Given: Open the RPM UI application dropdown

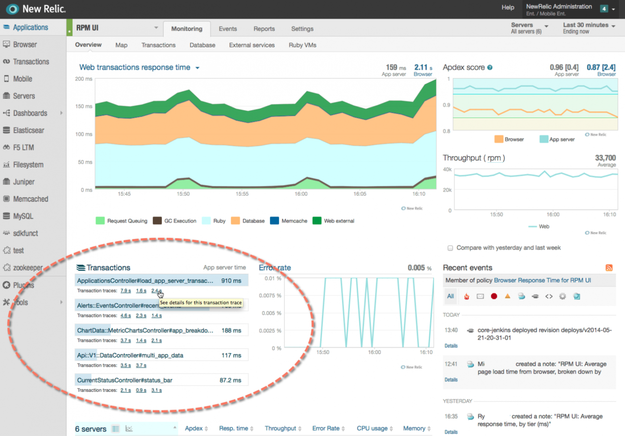Looking at the screenshot, I should point(156,28).
